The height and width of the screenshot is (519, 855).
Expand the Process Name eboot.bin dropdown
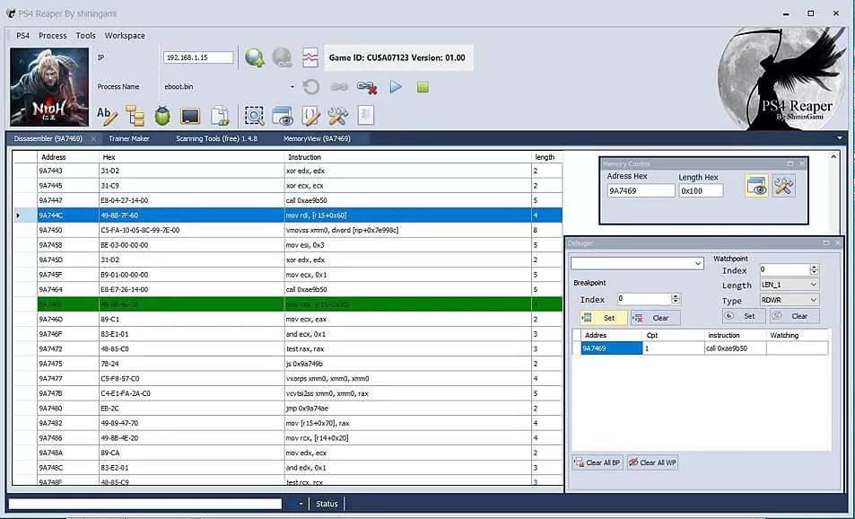pyautogui.click(x=292, y=87)
